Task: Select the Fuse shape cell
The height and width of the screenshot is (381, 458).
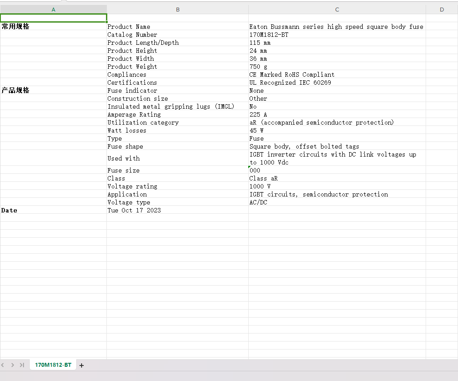Action: point(178,146)
